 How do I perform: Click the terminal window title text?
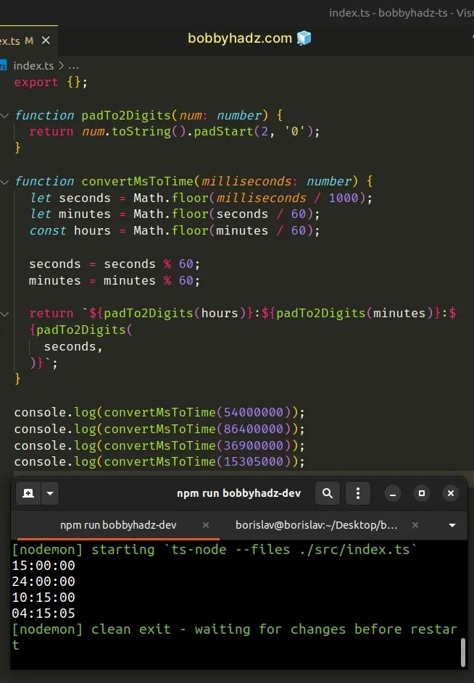pos(238,493)
